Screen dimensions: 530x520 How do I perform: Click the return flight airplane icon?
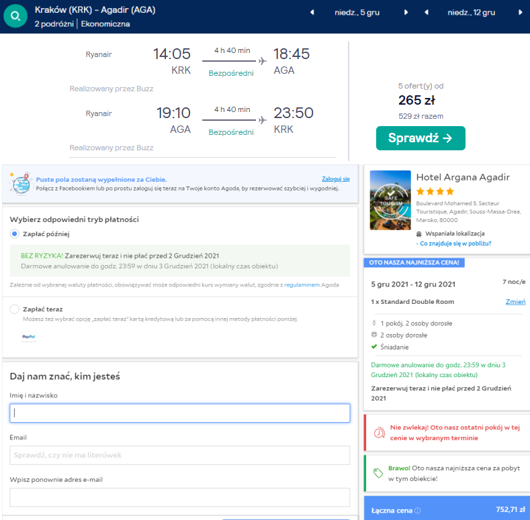pos(262,120)
